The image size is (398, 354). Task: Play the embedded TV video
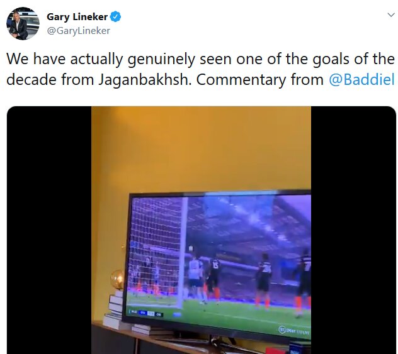click(201, 230)
